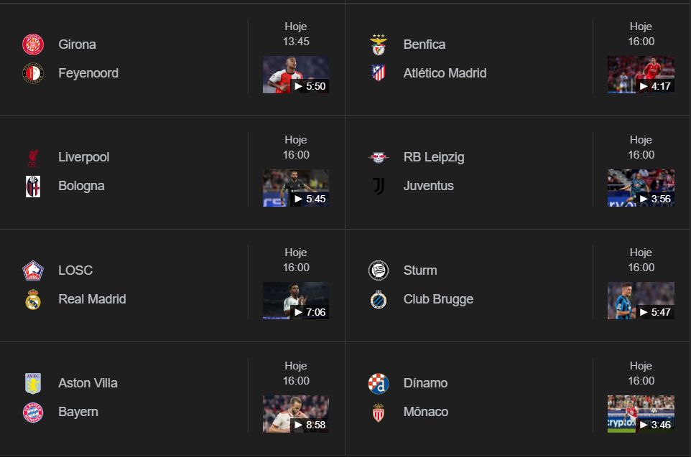The height and width of the screenshot is (457, 691).
Task: Click the Benfica eagle crest
Action: [379, 44]
